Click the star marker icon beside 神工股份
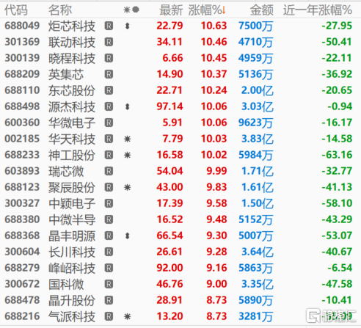 (x=127, y=155)
